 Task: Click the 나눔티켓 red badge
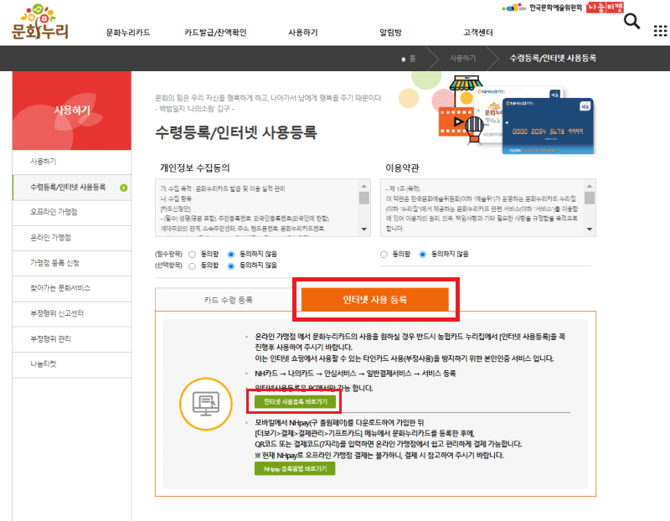605,8
